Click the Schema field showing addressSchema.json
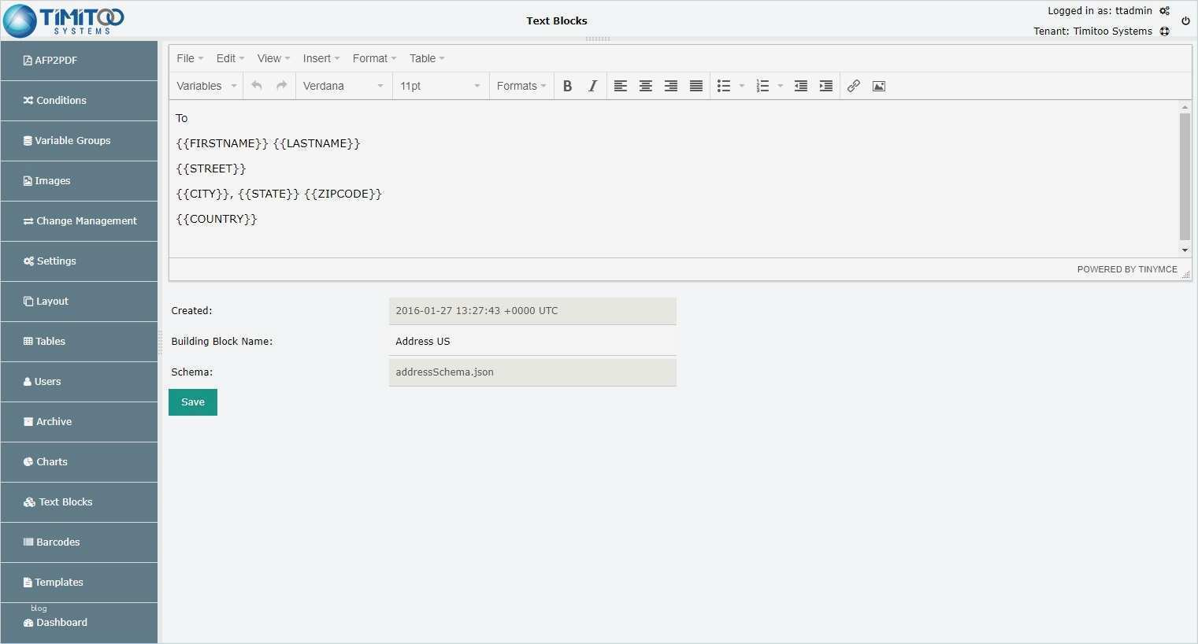 tap(532, 372)
